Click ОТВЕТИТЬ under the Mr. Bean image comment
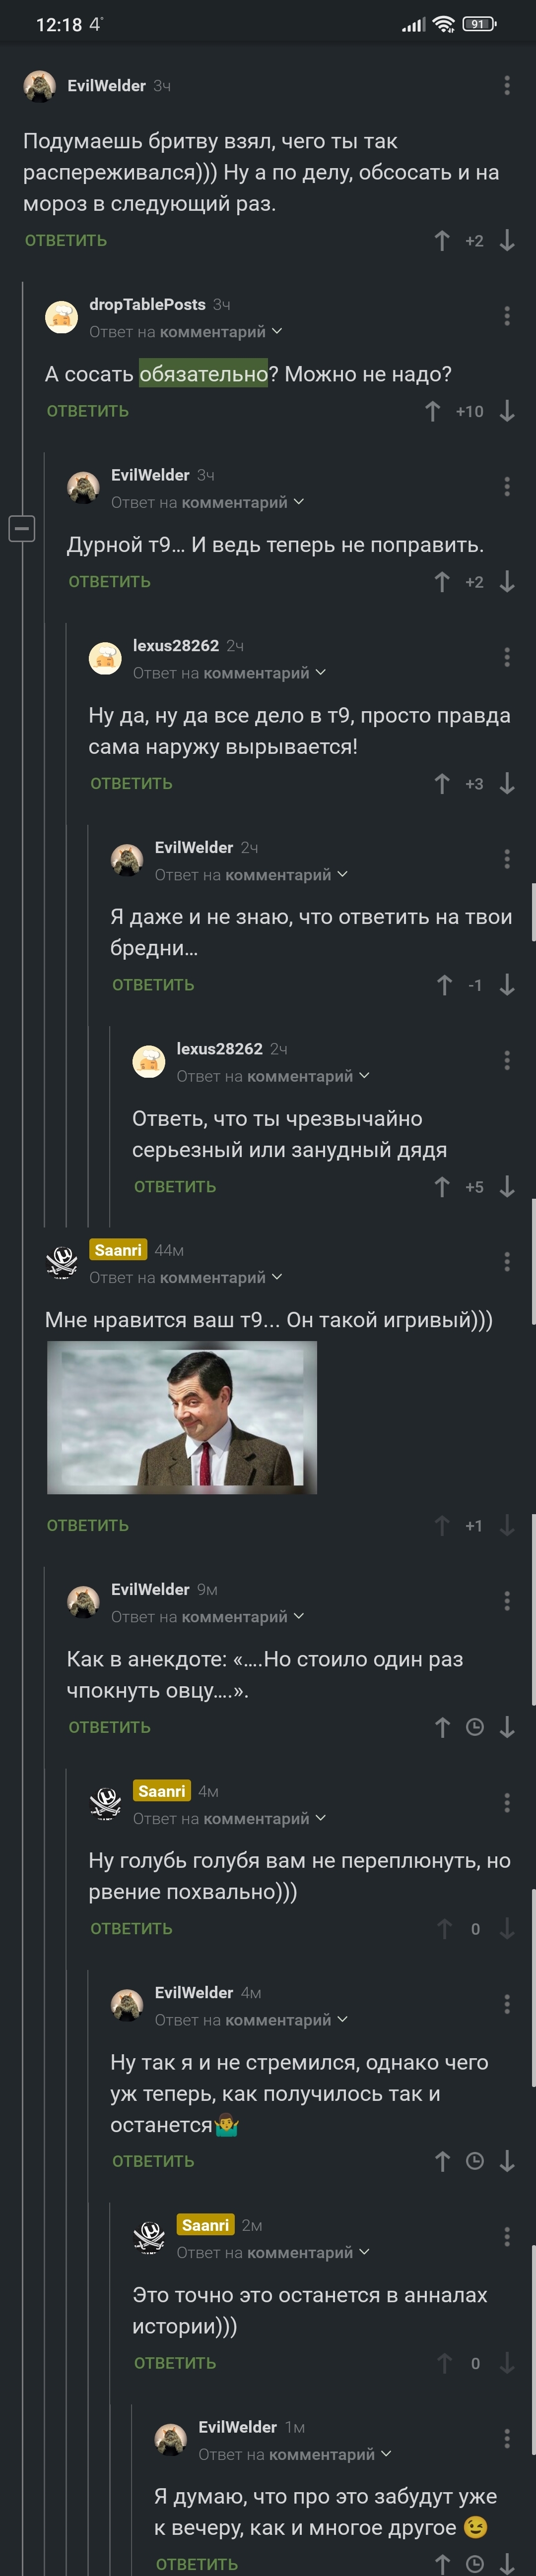The width and height of the screenshot is (536, 2576). coord(88,1525)
